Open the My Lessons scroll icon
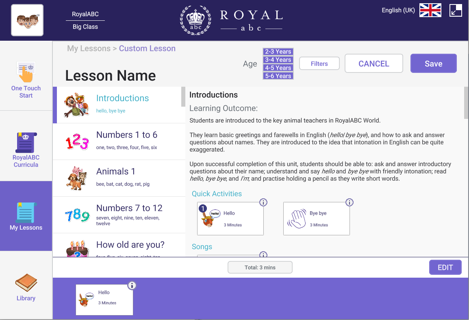This screenshot has height=320, width=469. 26,212
